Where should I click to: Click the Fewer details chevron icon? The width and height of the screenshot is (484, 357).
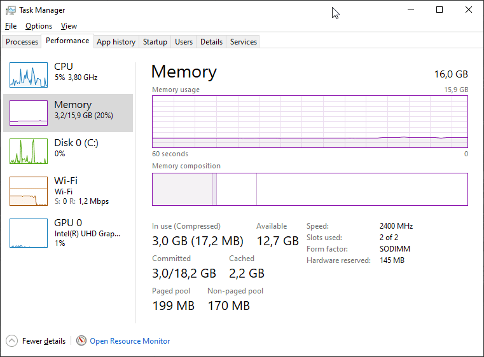[11, 341]
